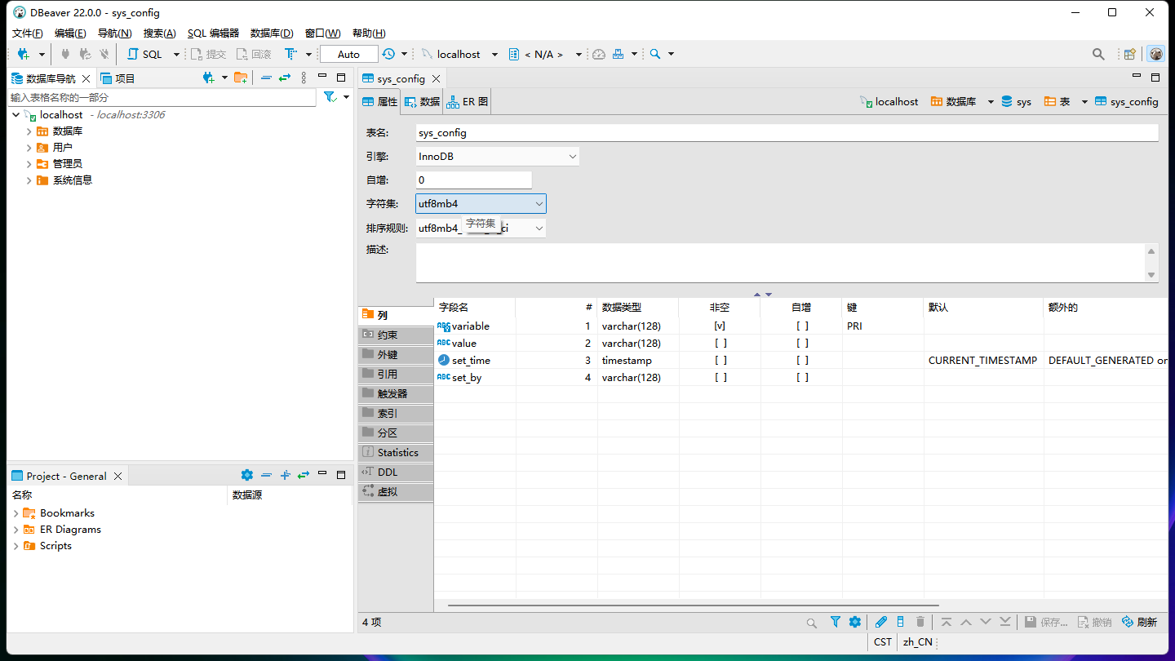Click the navigator filter funnel icon
The width and height of the screenshot is (1175, 661).
(330, 97)
